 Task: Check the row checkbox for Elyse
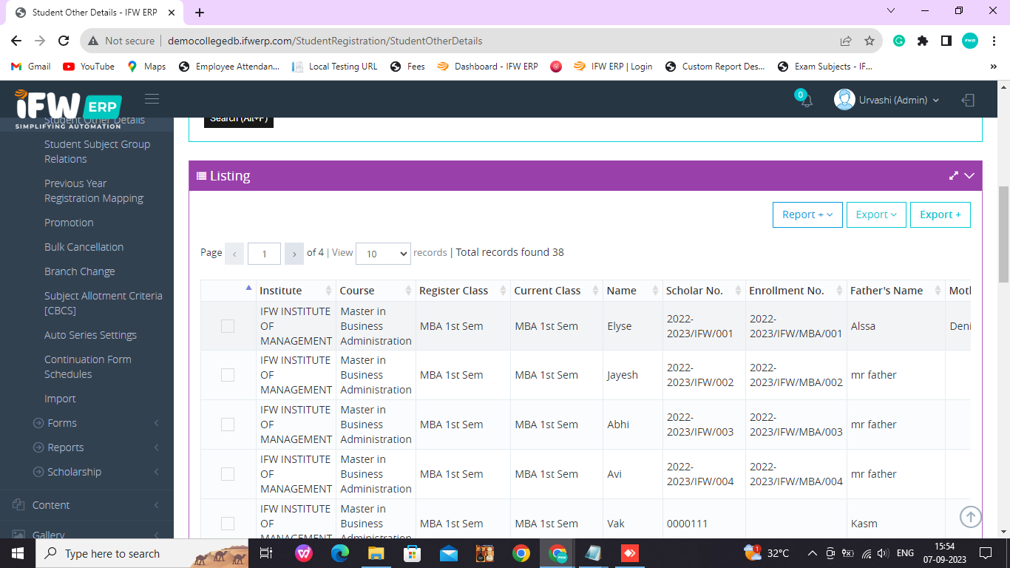tap(228, 326)
